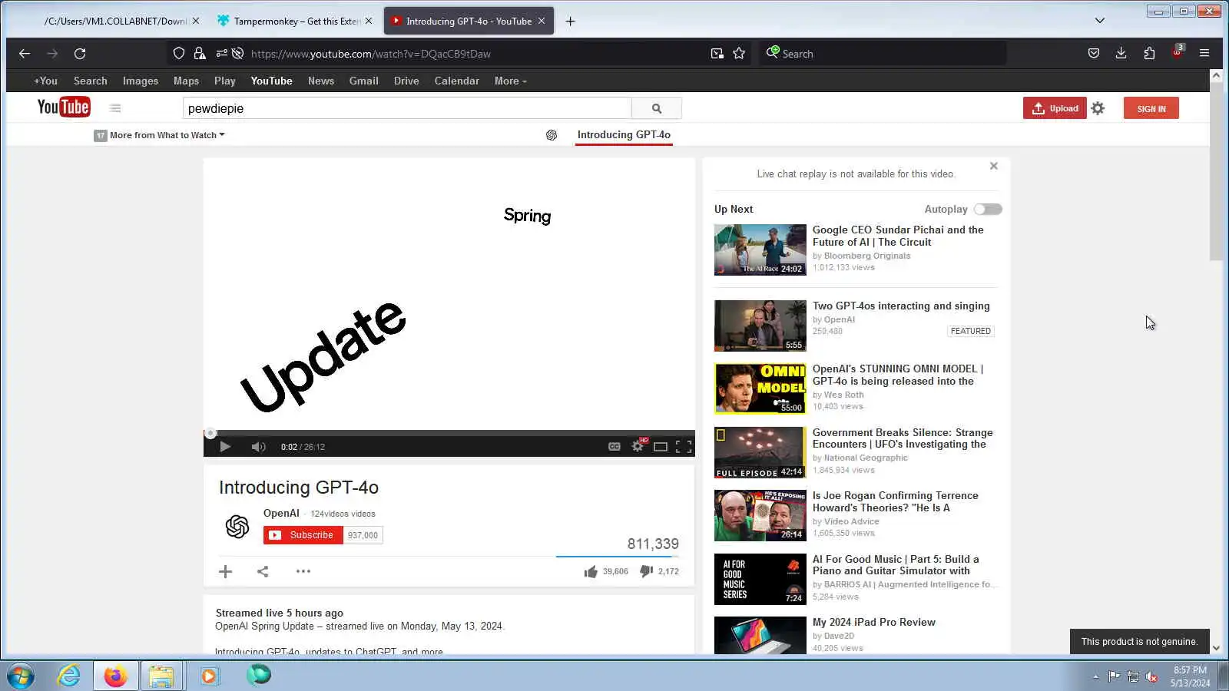Open Windows Media Player from taskbar

pyautogui.click(x=209, y=676)
